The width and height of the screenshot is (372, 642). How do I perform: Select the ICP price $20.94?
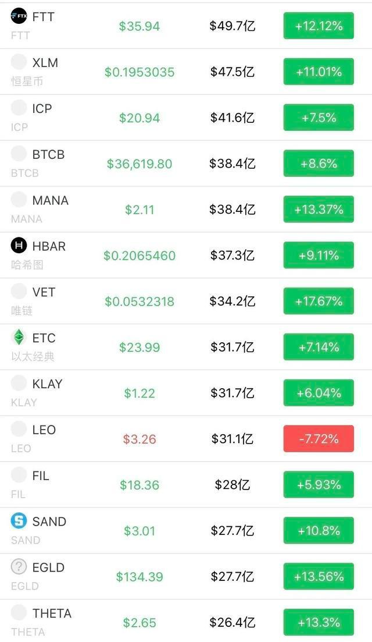coord(139,118)
